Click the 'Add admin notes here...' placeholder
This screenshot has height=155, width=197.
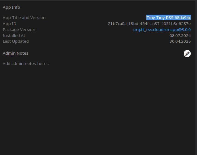[x=26, y=64]
